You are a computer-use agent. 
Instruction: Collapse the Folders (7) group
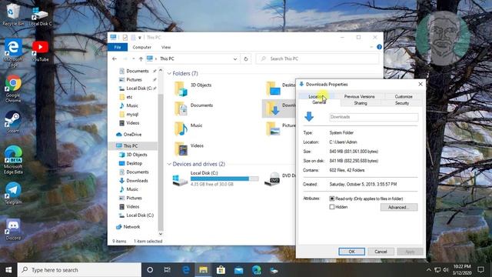(x=169, y=74)
